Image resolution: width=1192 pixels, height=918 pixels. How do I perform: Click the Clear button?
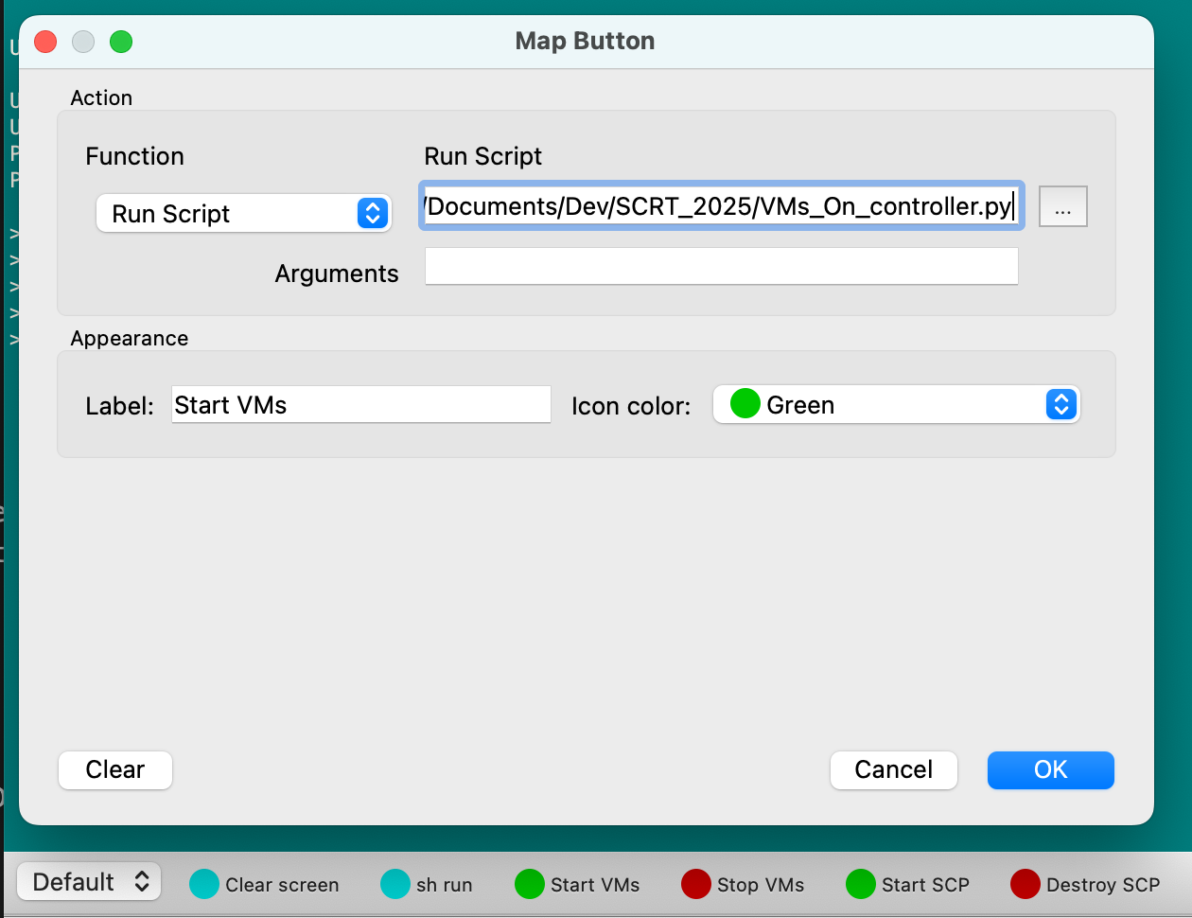point(115,770)
